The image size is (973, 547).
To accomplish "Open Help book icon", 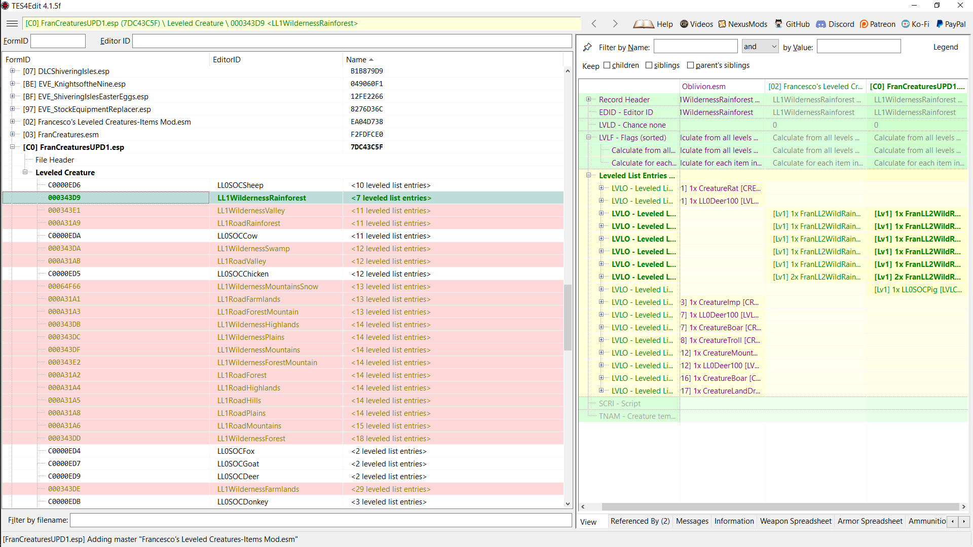I will pos(644,24).
